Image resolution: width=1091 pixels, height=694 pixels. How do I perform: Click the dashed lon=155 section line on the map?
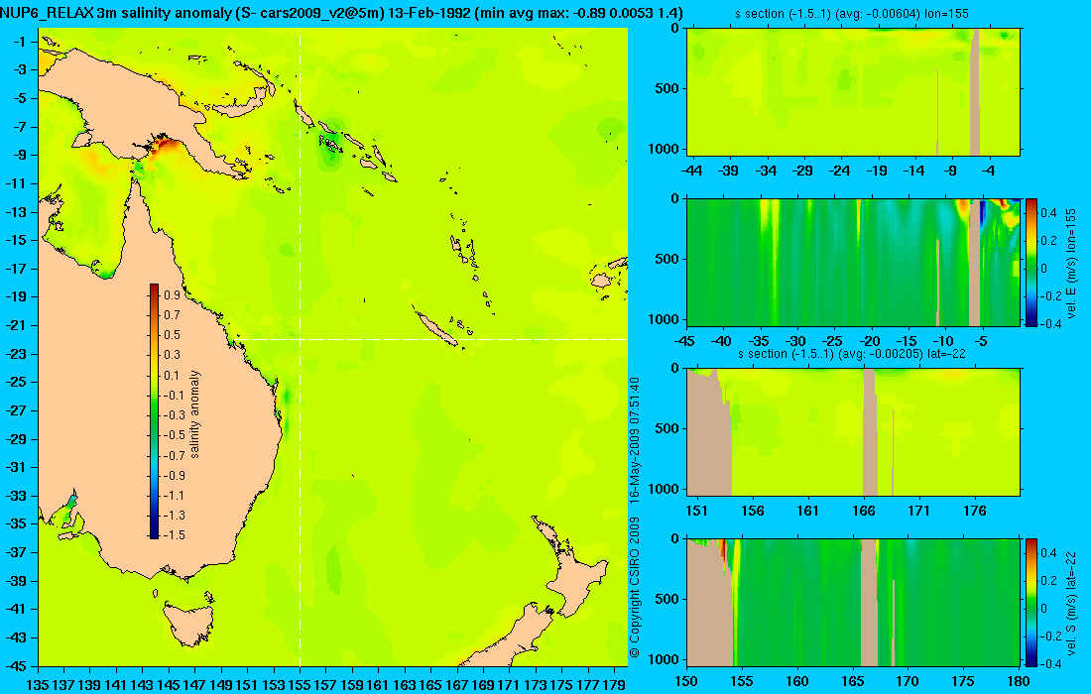[x=300, y=348]
